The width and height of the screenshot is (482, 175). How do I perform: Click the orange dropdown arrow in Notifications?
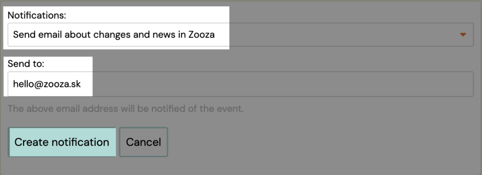tap(463, 35)
